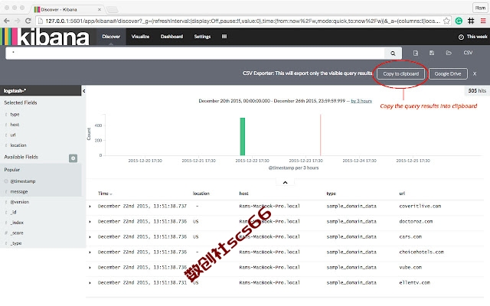The width and height of the screenshot is (490, 306).
Task: Click the Kibana logo
Action: click(x=46, y=37)
